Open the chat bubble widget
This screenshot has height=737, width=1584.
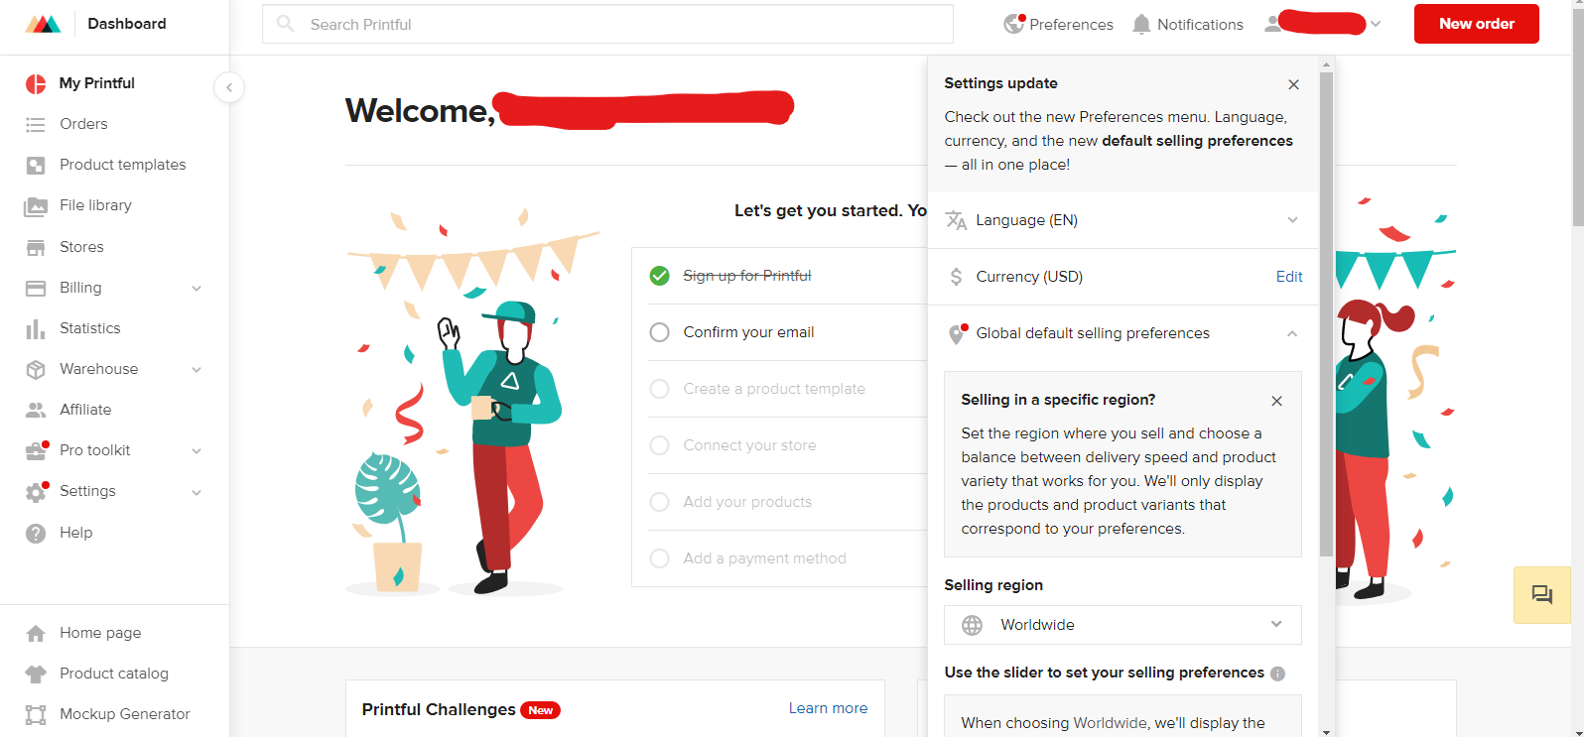1541,595
